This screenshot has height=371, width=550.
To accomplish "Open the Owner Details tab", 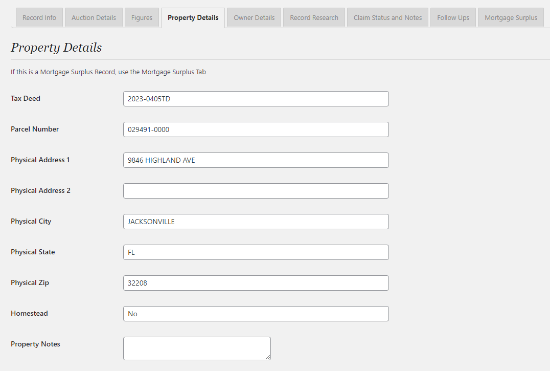I will [x=254, y=17].
